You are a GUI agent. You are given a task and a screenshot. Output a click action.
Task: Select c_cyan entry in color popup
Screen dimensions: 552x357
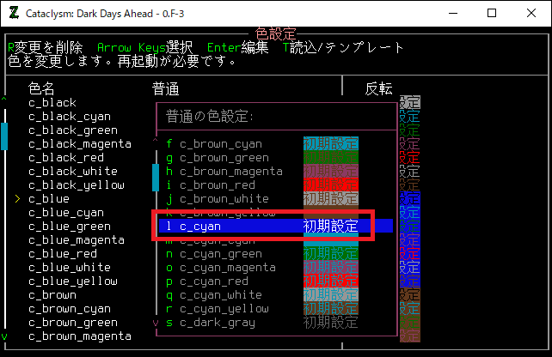click(x=200, y=227)
